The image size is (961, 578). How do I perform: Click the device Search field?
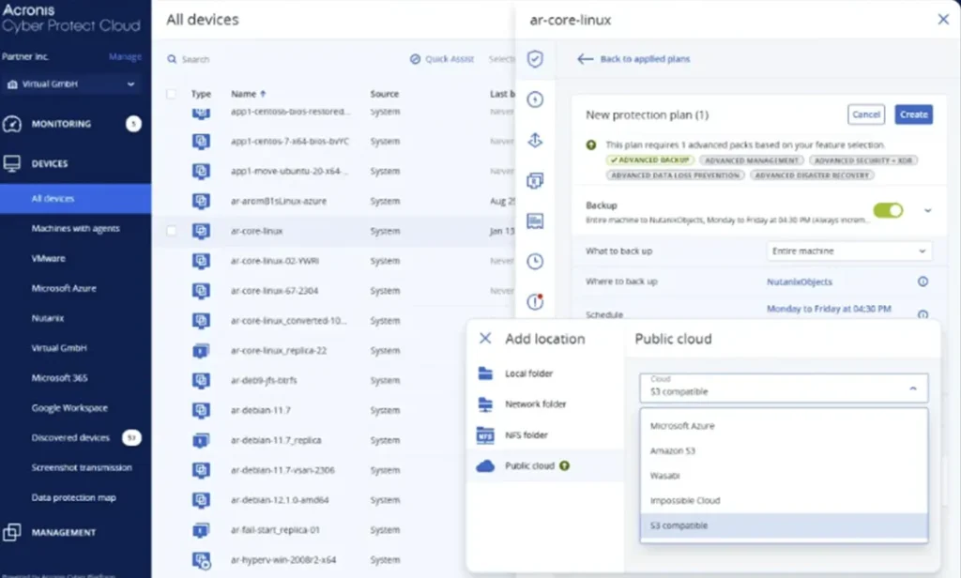[282, 59]
